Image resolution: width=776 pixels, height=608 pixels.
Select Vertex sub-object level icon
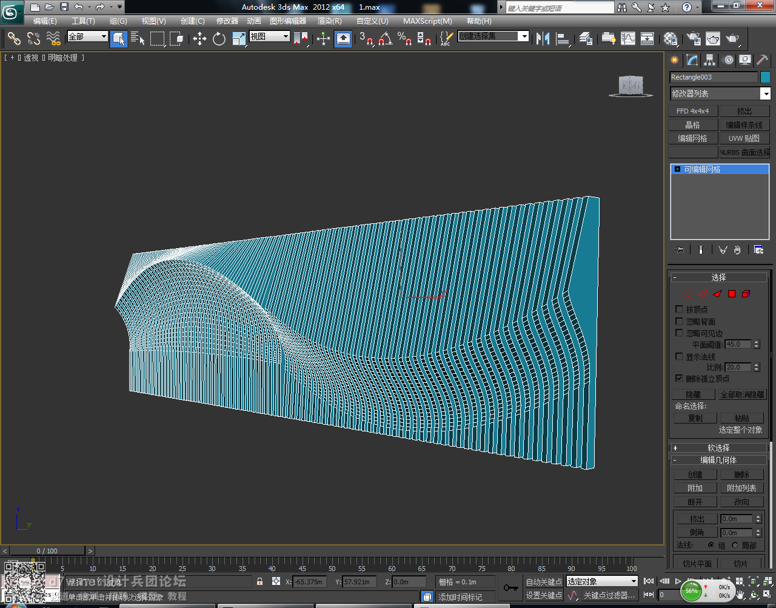click(x=689, y=294)
